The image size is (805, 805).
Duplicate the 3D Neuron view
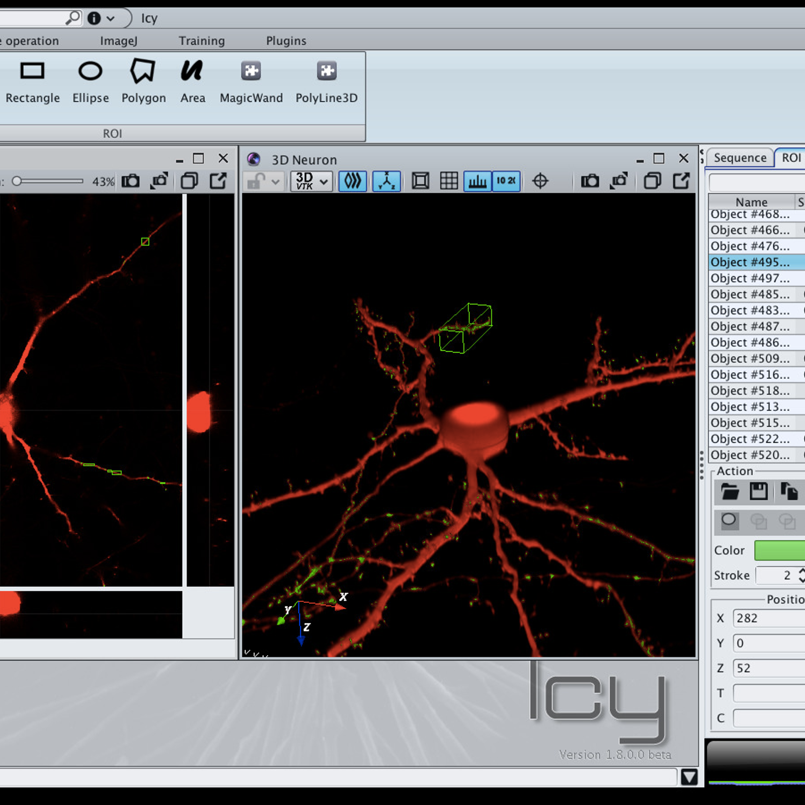[x=653, y=181]
